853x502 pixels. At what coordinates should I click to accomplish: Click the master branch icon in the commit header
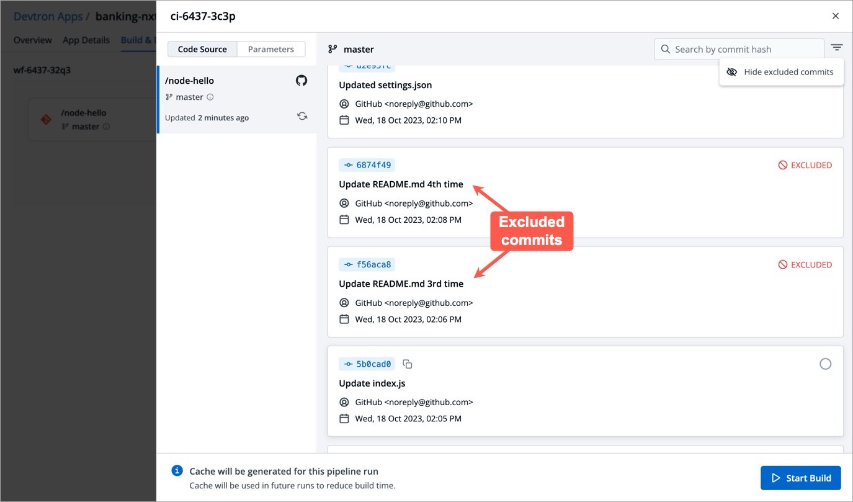(333, 49)
